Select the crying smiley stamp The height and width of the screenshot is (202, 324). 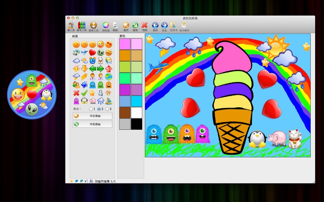tap(109, 53)
